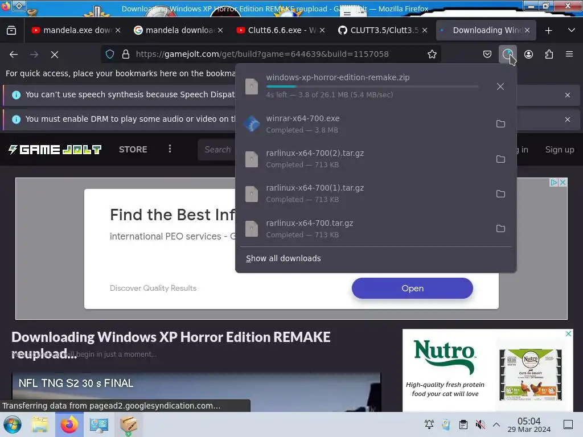
Task: Open Firefox View recent browsing
Action: (11, 31)
